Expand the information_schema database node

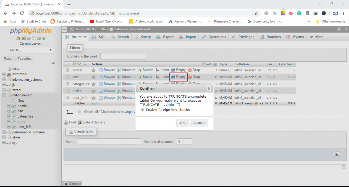4,80
